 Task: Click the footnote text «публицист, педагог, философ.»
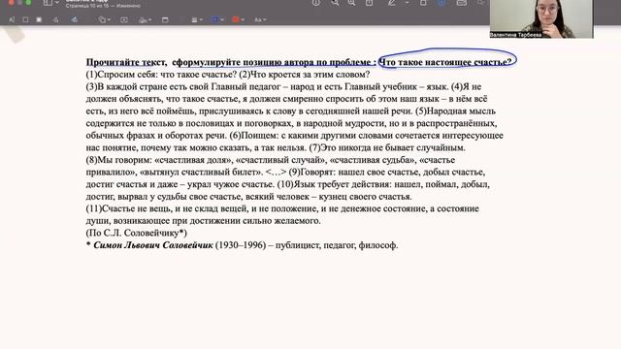coord(337,245)
